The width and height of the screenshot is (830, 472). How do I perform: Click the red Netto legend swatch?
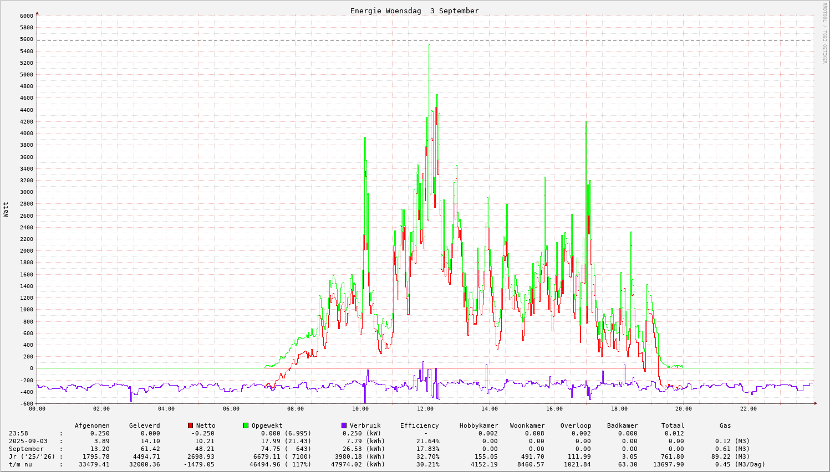pos(190,425)
